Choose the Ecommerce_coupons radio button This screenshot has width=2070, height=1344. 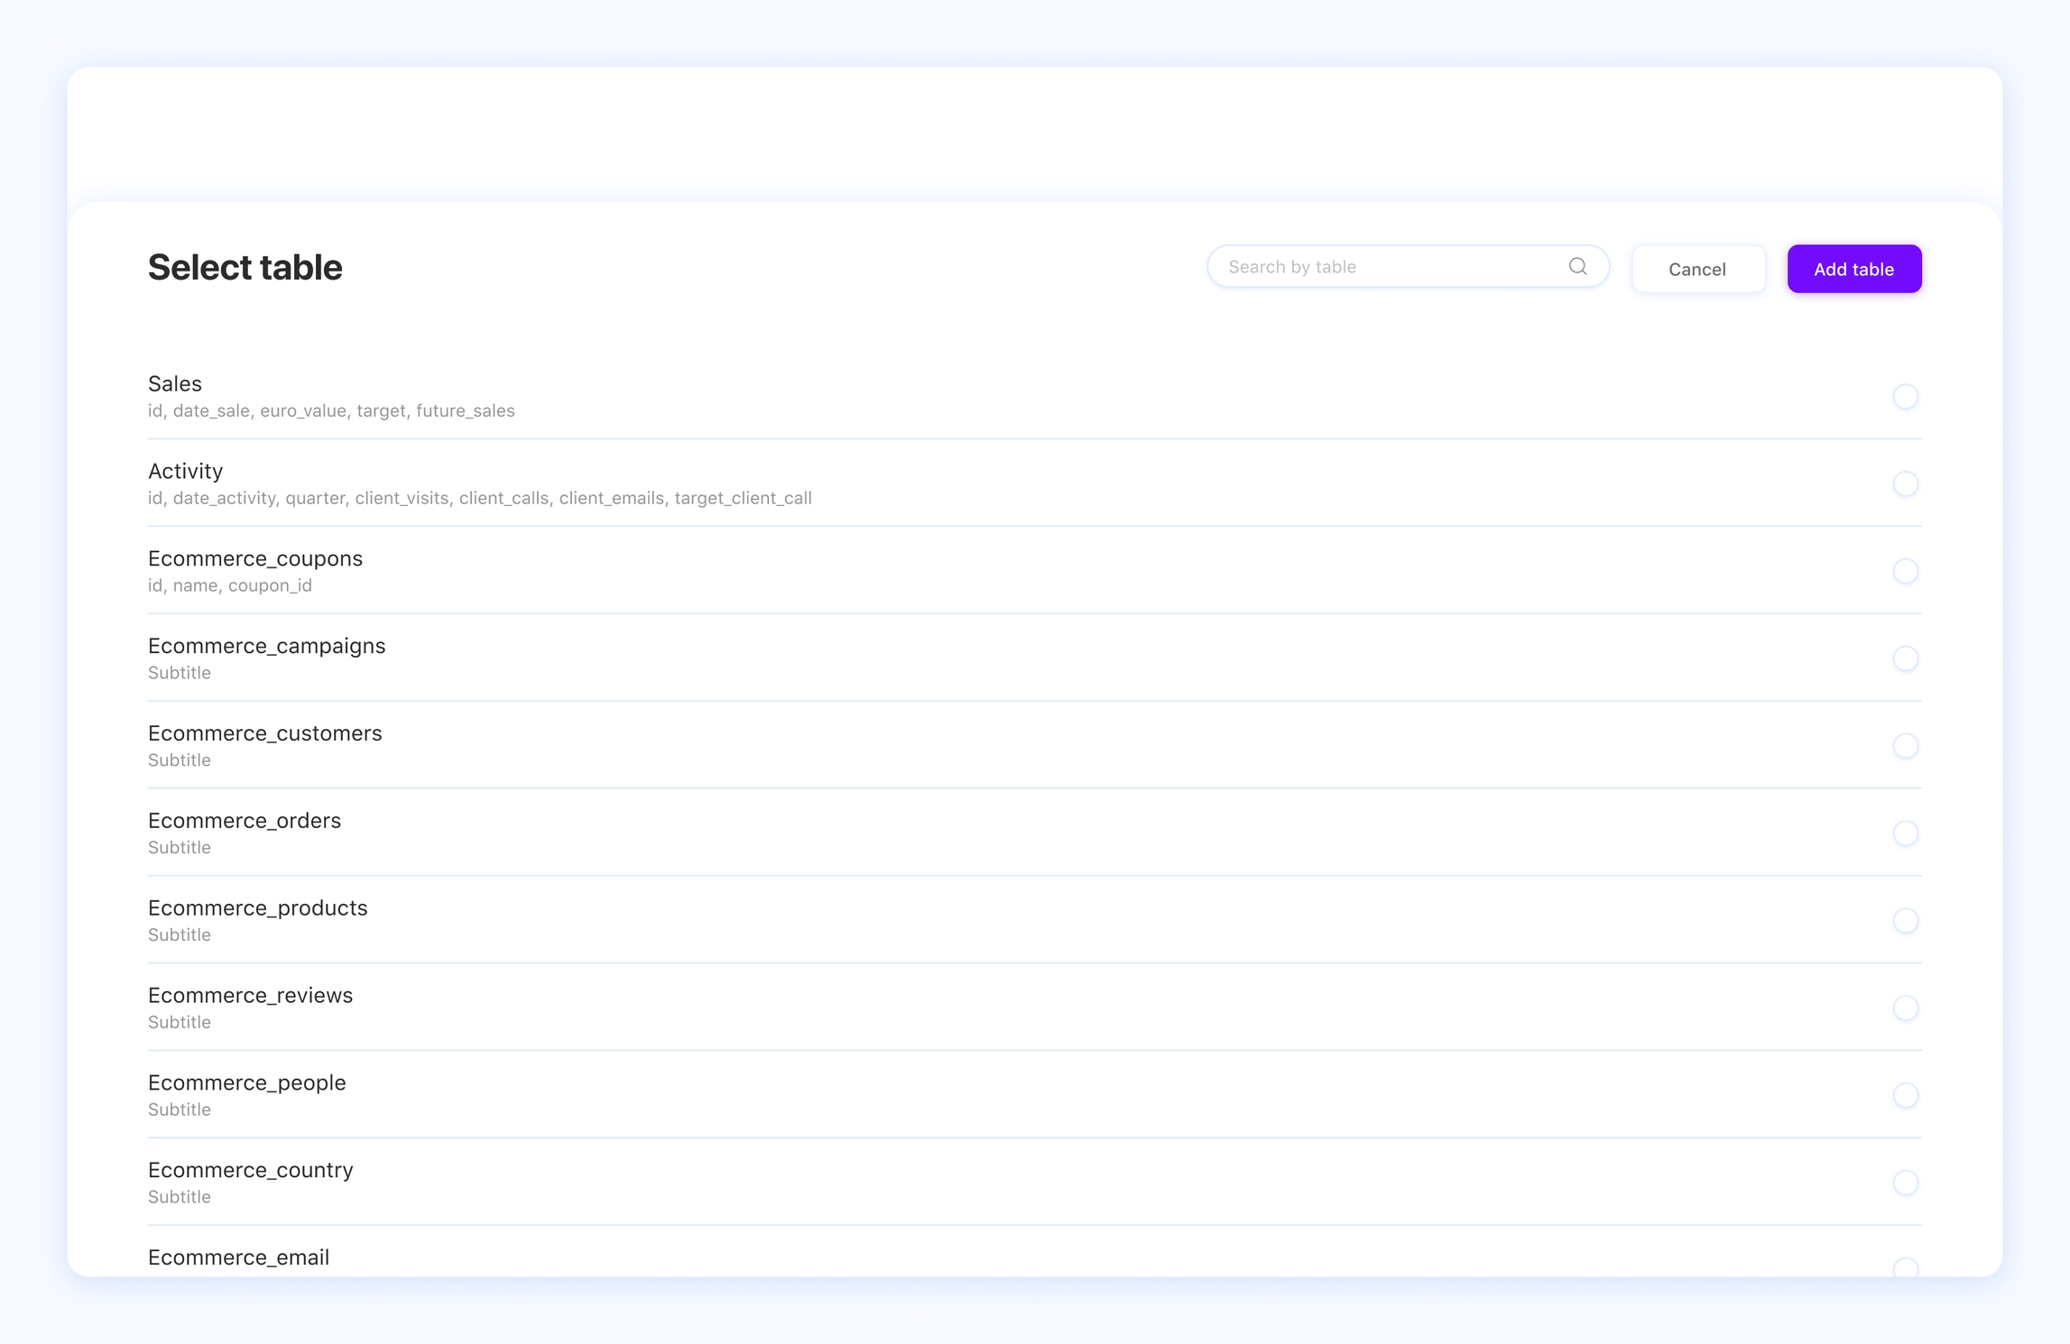(1905, 572)
